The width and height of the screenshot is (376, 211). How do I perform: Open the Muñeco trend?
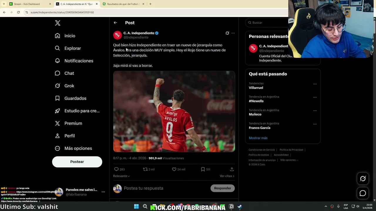point(255,114)
